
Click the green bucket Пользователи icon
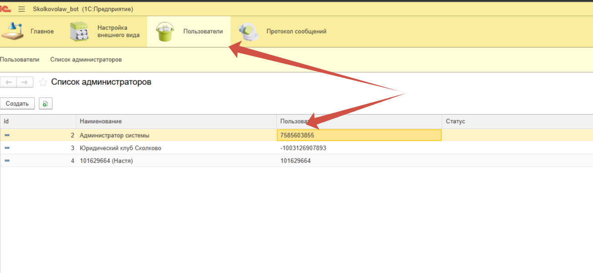(x=165, y=32)
